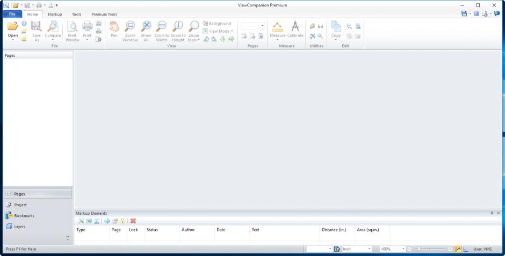The image size is (505, 256).
Task: Select the Zoom Window tool
Action: 130,31
